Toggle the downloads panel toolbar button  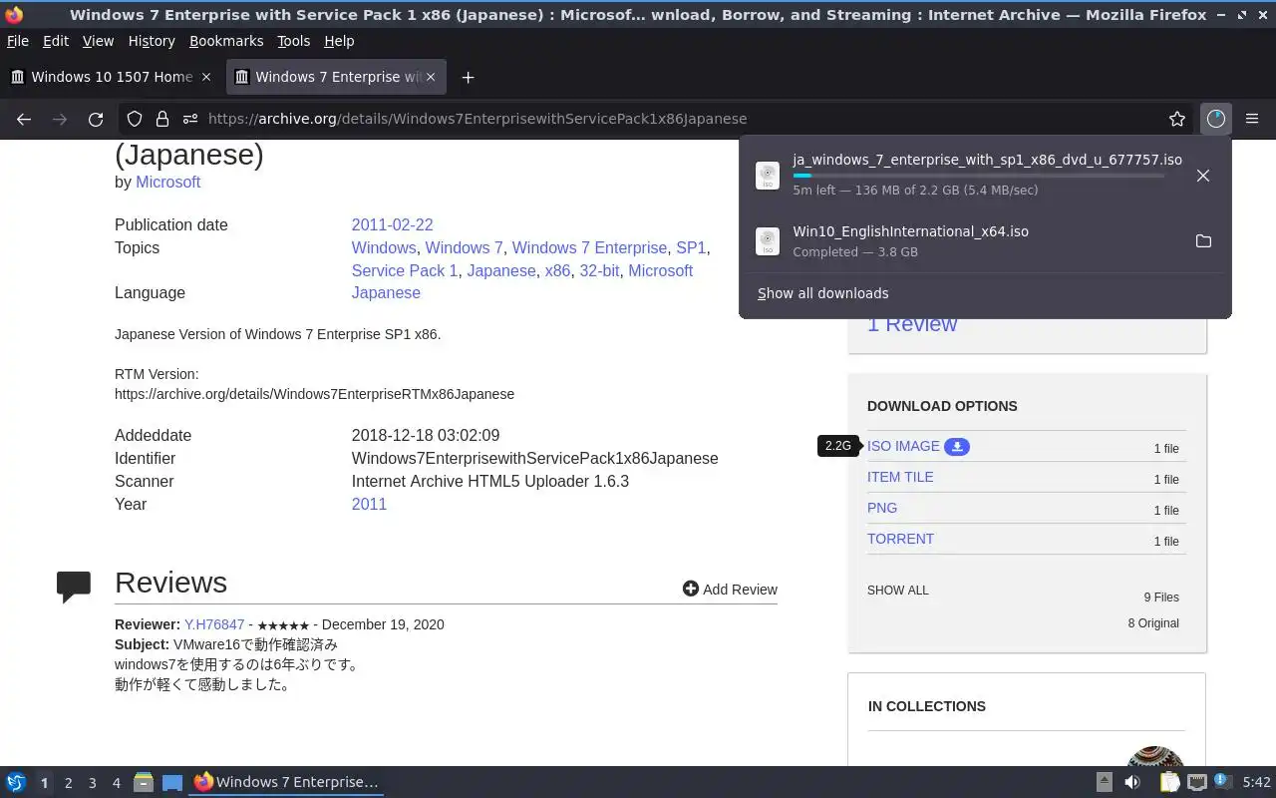(x=1215, y=119)
